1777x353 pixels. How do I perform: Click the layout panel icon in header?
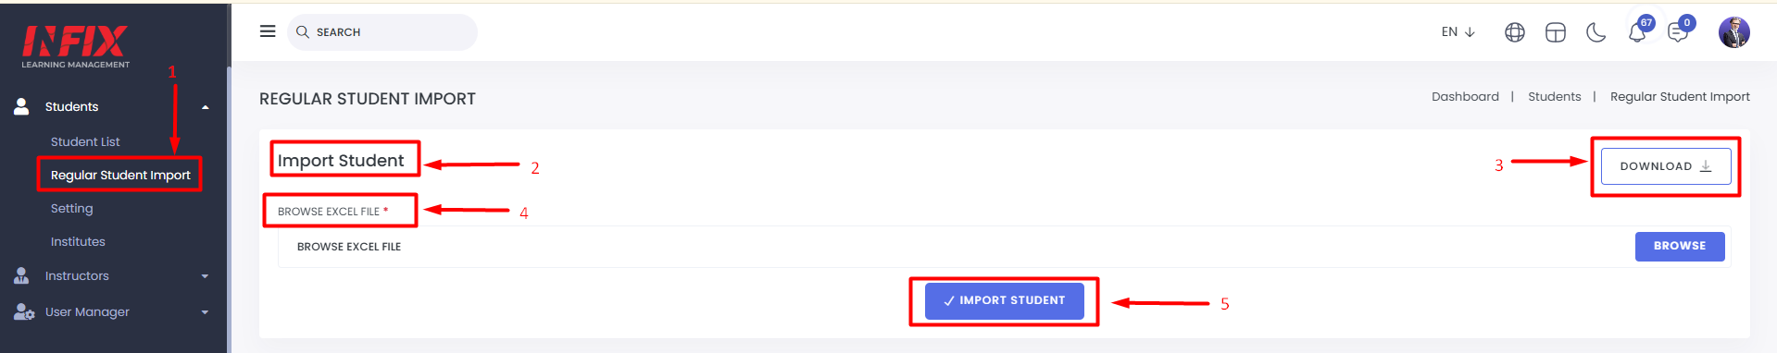click(x=1556, y=32)
